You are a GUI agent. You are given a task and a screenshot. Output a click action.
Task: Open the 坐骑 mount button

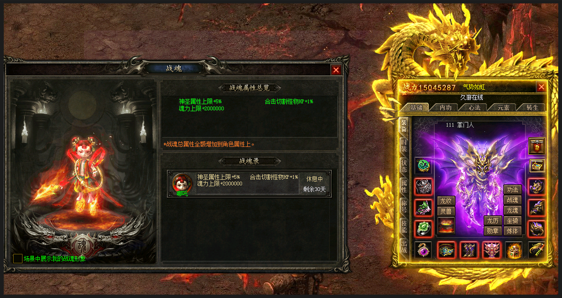512,221
